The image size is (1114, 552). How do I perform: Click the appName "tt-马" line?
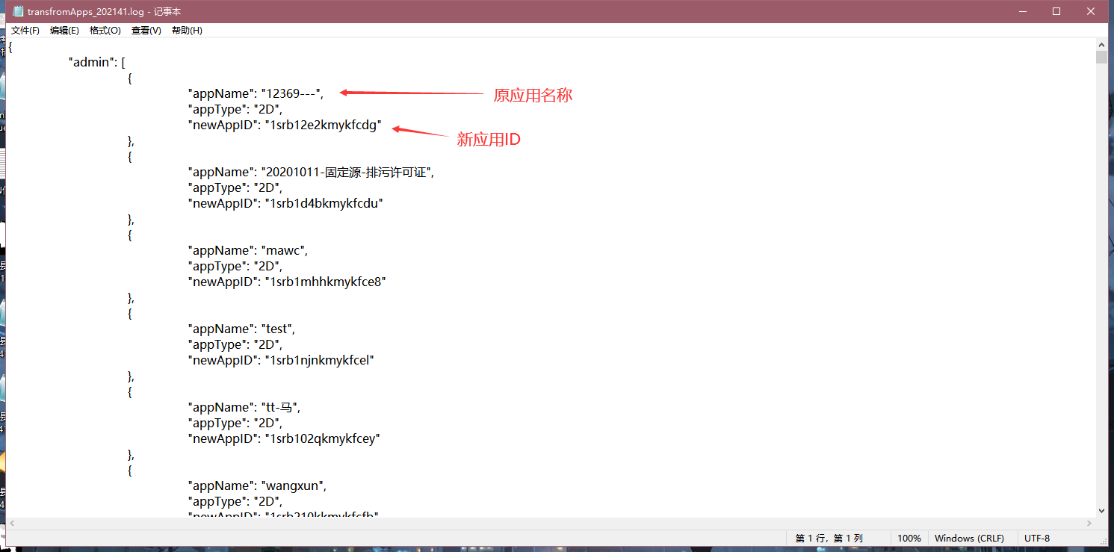(x=244, y=407)
